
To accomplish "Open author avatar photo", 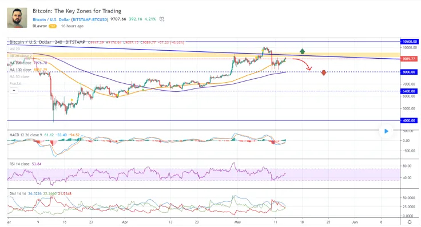I will click(x=17, y=18).
